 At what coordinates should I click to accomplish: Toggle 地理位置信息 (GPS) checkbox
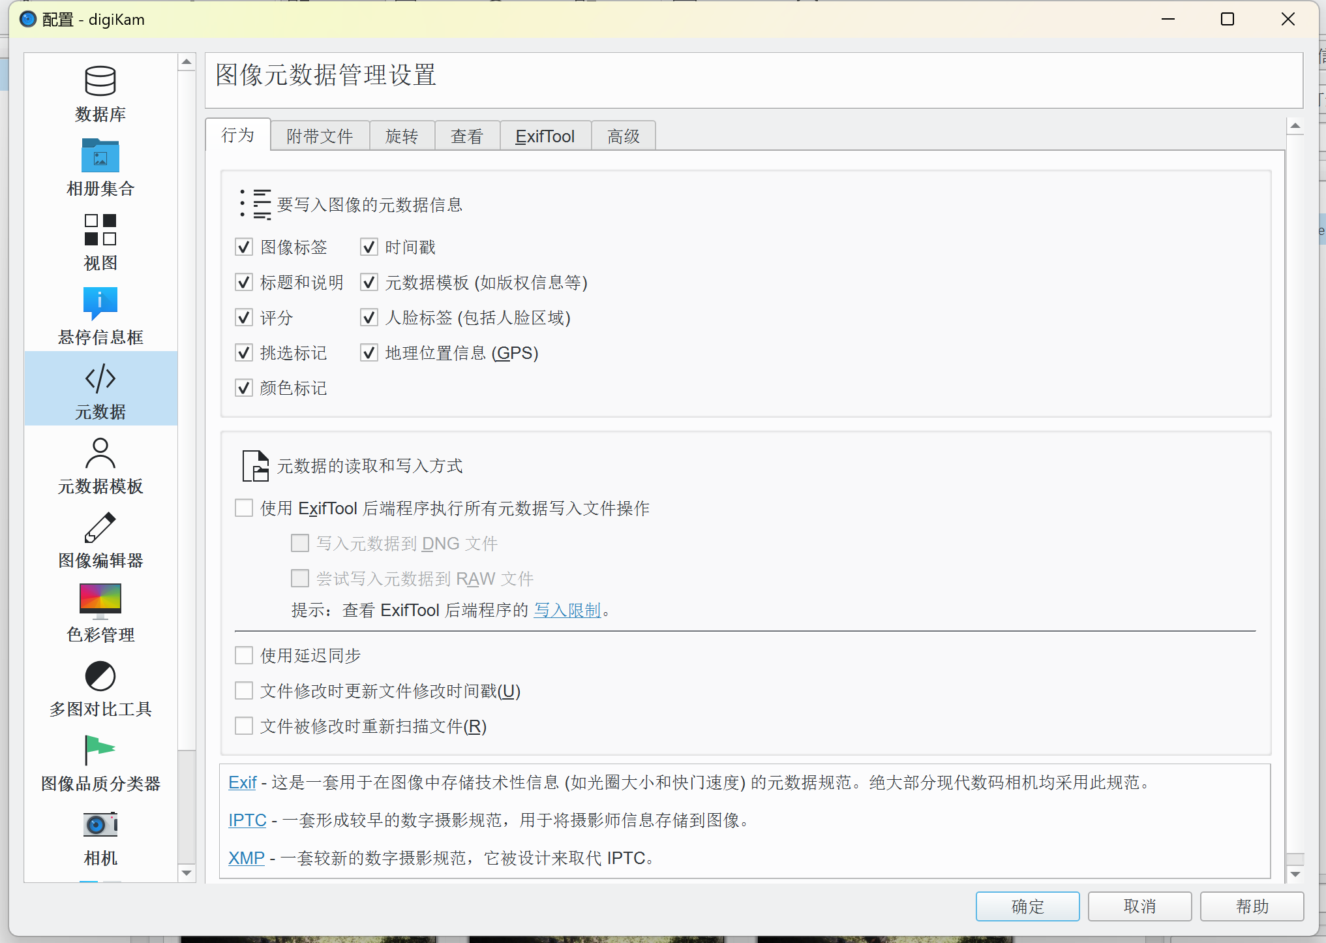(x=369, y=353)
